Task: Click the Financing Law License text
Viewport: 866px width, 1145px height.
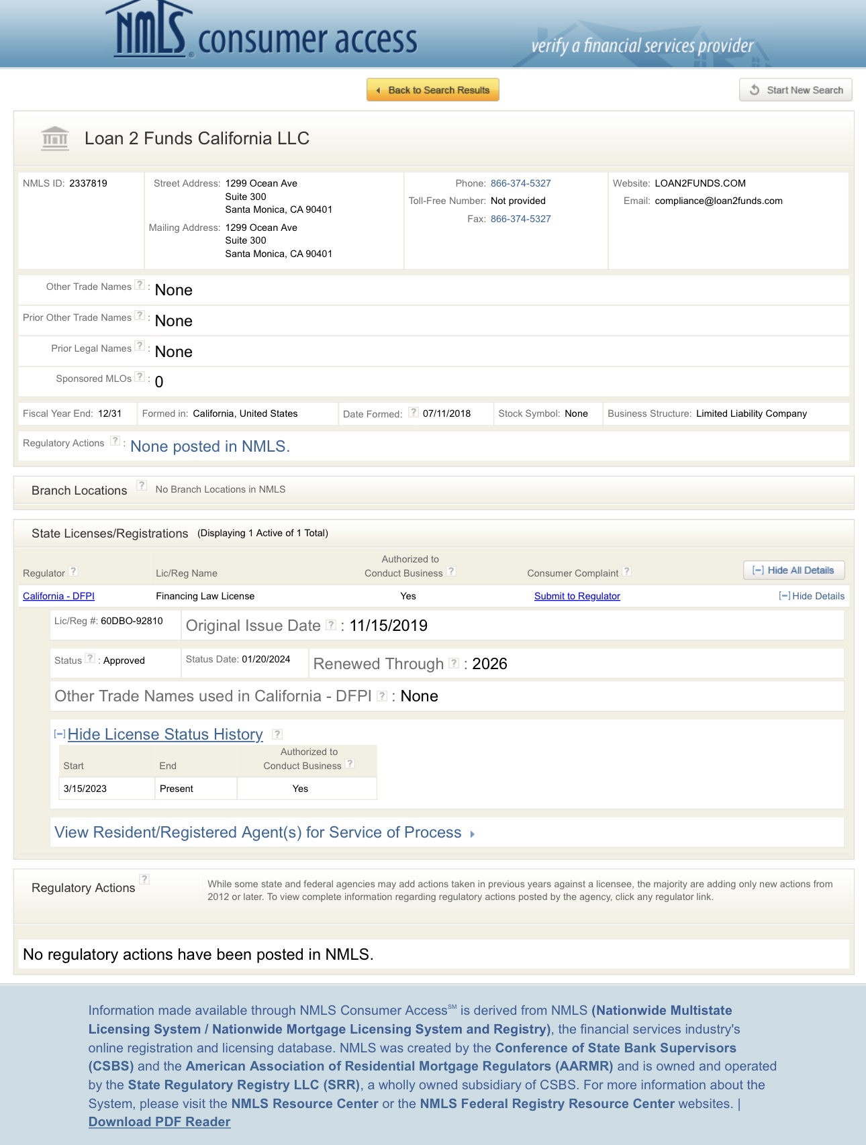Action: pos(205,596)
